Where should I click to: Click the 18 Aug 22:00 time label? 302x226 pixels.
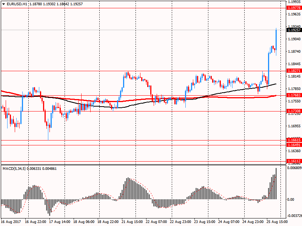click(108, 222)
